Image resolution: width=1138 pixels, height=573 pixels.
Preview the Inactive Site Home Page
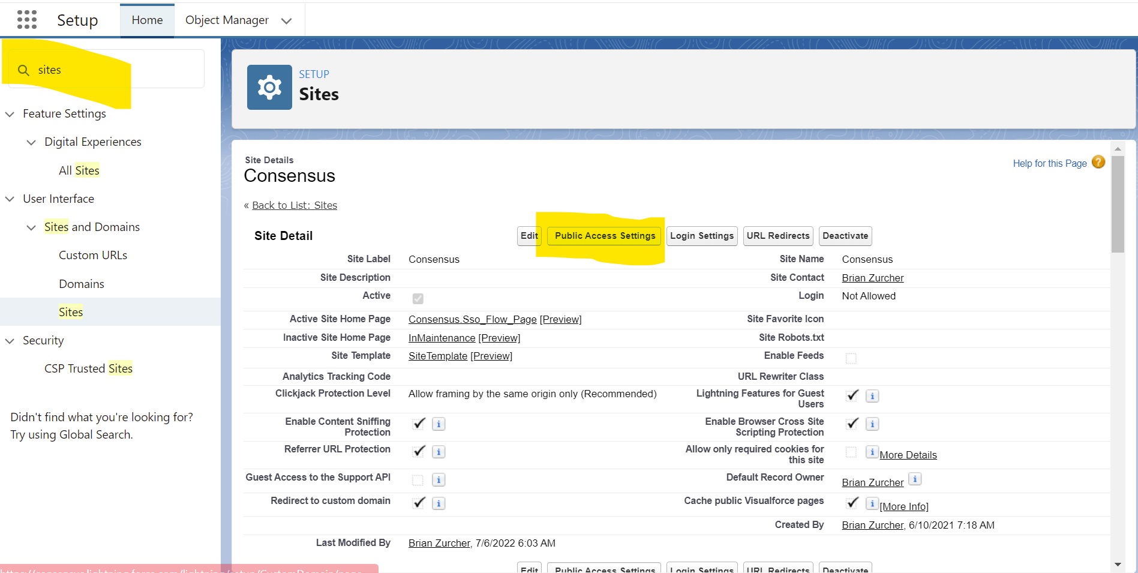click(499, 338)
